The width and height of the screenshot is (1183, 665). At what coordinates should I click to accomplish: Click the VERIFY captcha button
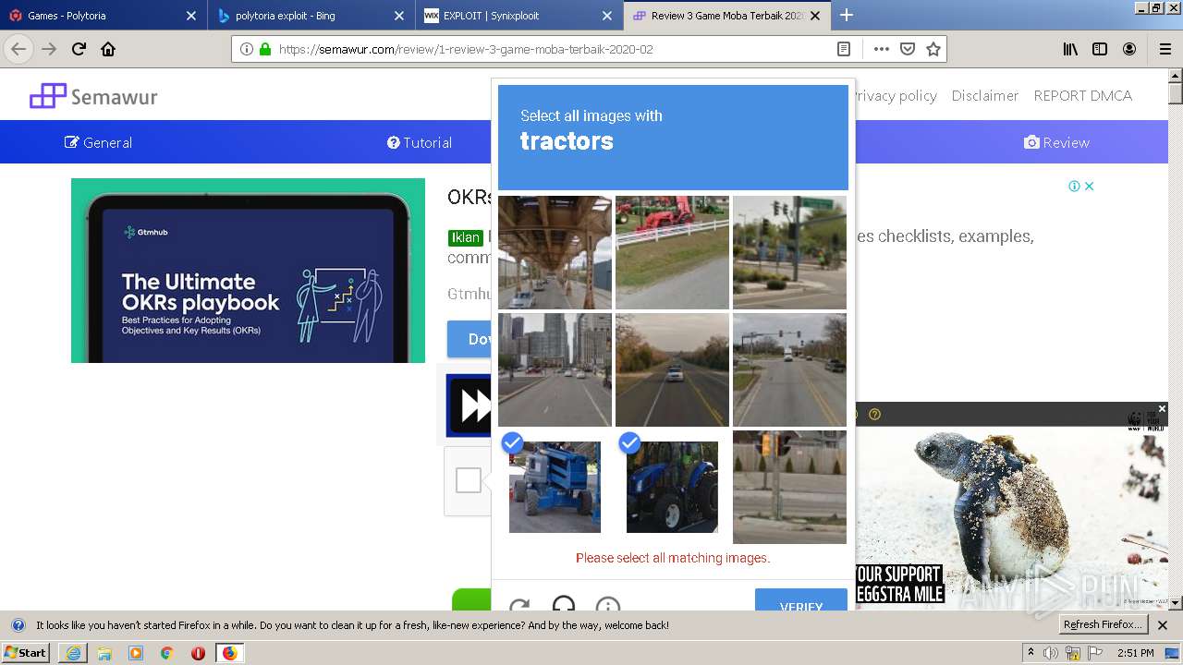pyautogui.click(x=801, y=600)
